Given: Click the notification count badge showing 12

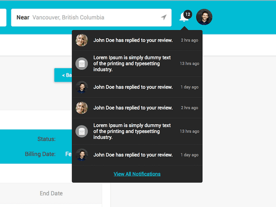Looking at the screenshot, I should [x=187, y=14].
